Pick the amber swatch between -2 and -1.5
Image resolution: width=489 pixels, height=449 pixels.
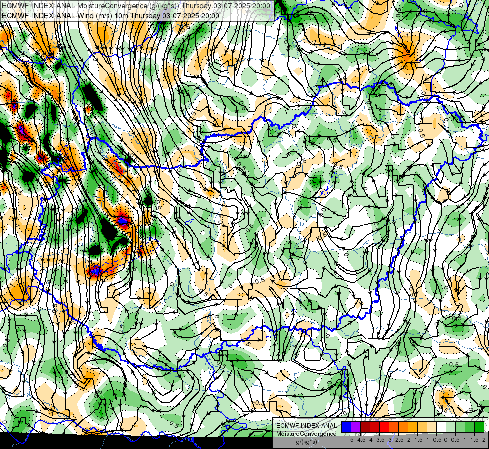coord(413,427)
